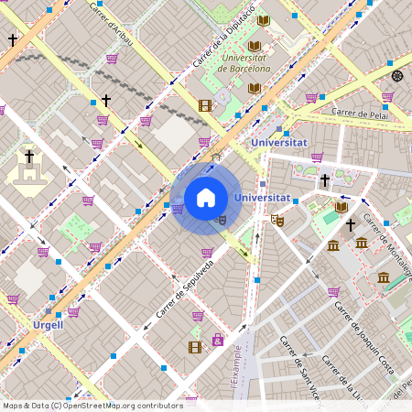This screenshot has width=412, height=412.
Task: Select the shopping cart next to the home marker
Action: (178, 209)
